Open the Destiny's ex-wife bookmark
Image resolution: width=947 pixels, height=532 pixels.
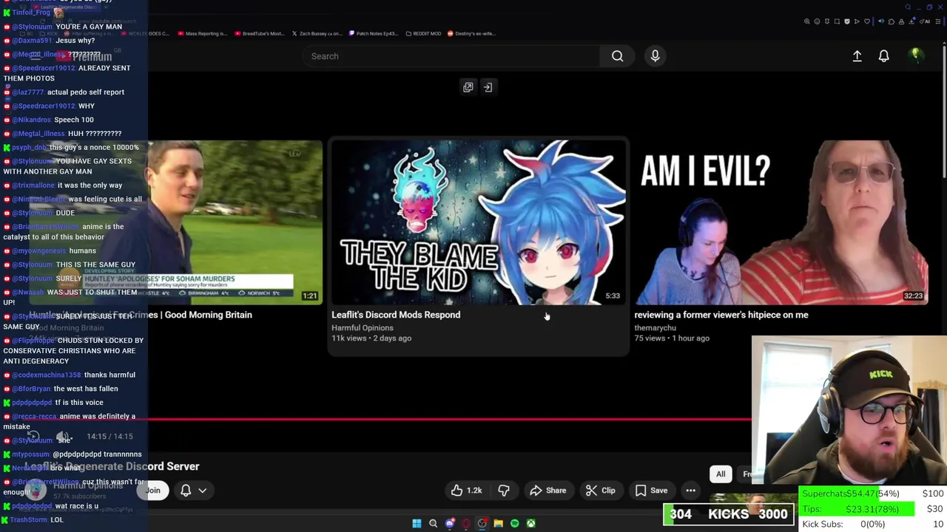[471, 33]
